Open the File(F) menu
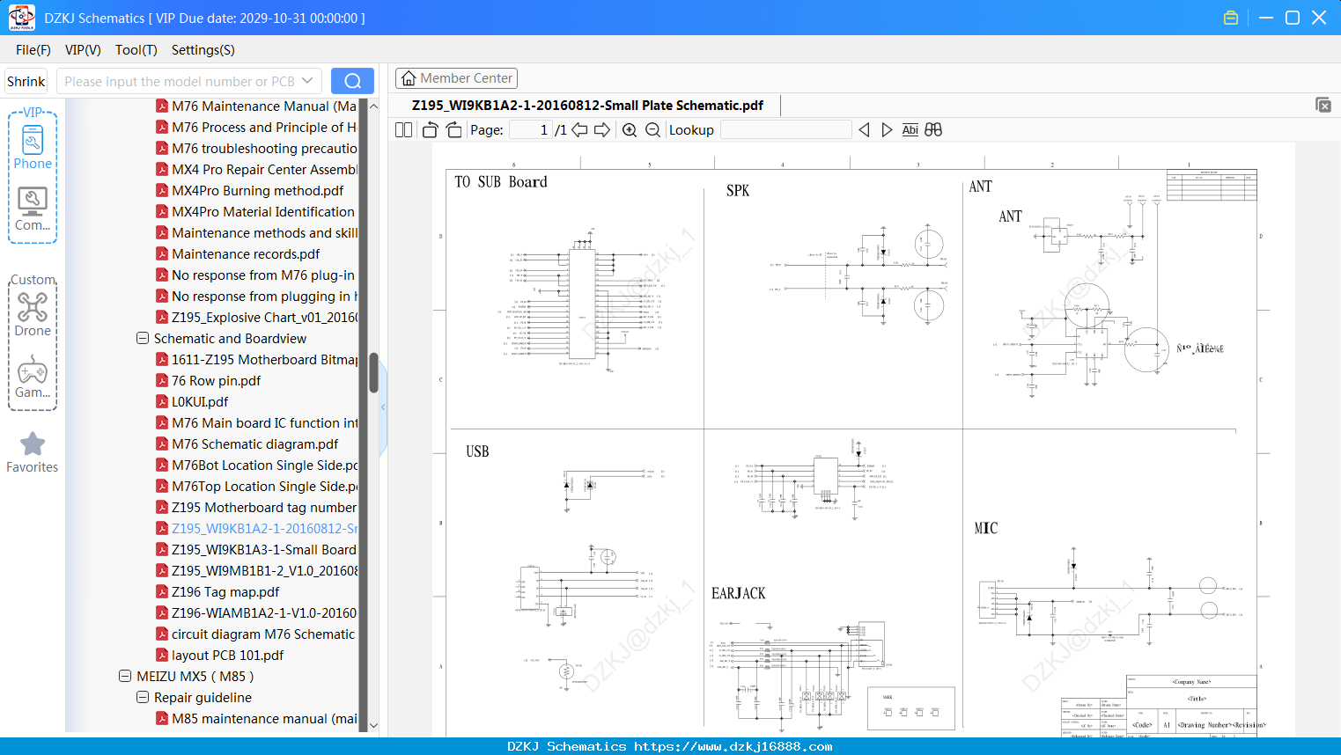 [x=33, y=50]
